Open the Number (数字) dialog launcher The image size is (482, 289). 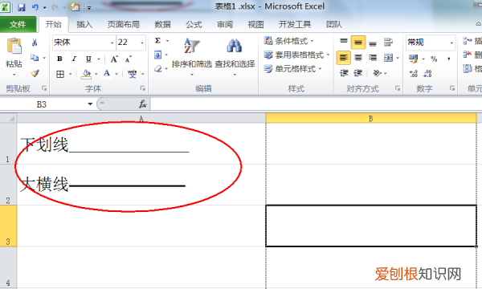451,88
